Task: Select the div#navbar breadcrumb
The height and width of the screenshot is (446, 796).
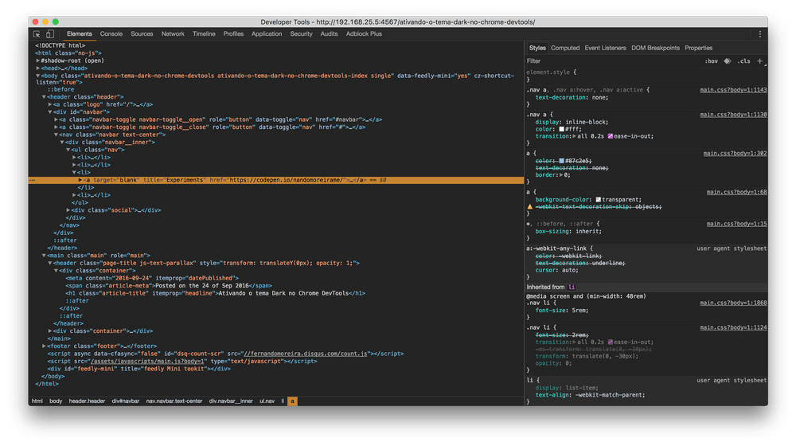Action: click(126, 401)
